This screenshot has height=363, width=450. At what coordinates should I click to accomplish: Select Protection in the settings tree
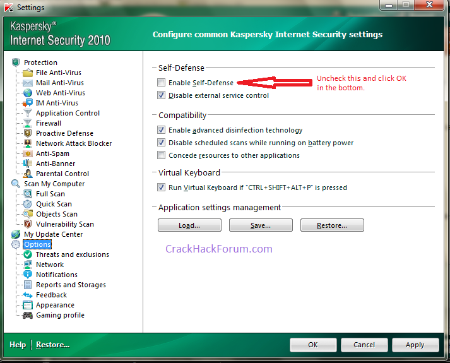tap(40, 62)
